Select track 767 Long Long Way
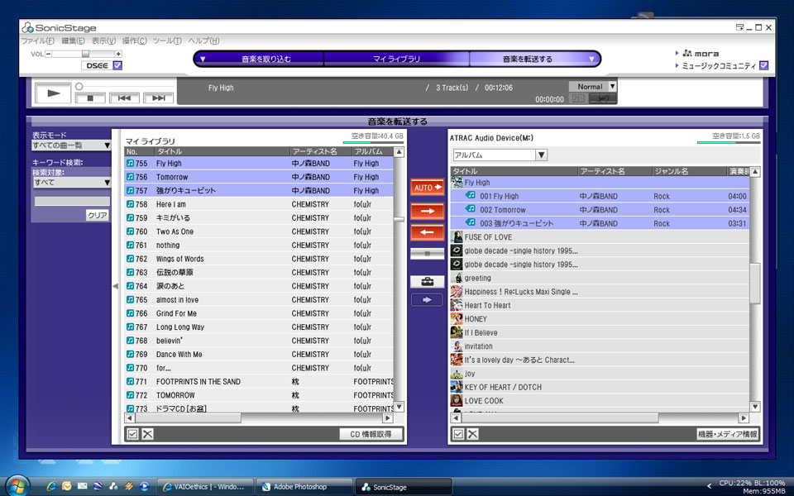This screenshot has height=496, width=794. [x=259, y=327]
